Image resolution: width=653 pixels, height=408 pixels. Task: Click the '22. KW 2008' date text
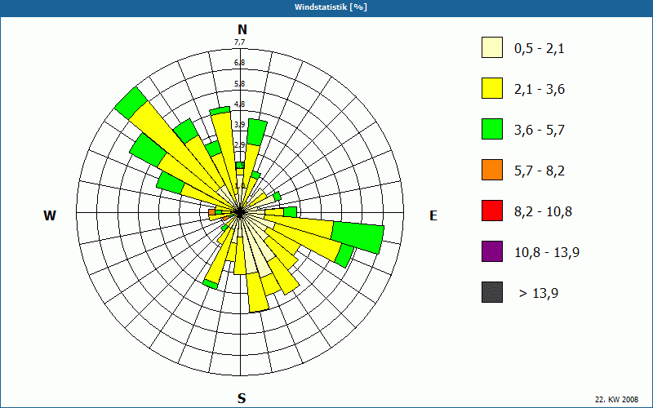coord(616,399)
